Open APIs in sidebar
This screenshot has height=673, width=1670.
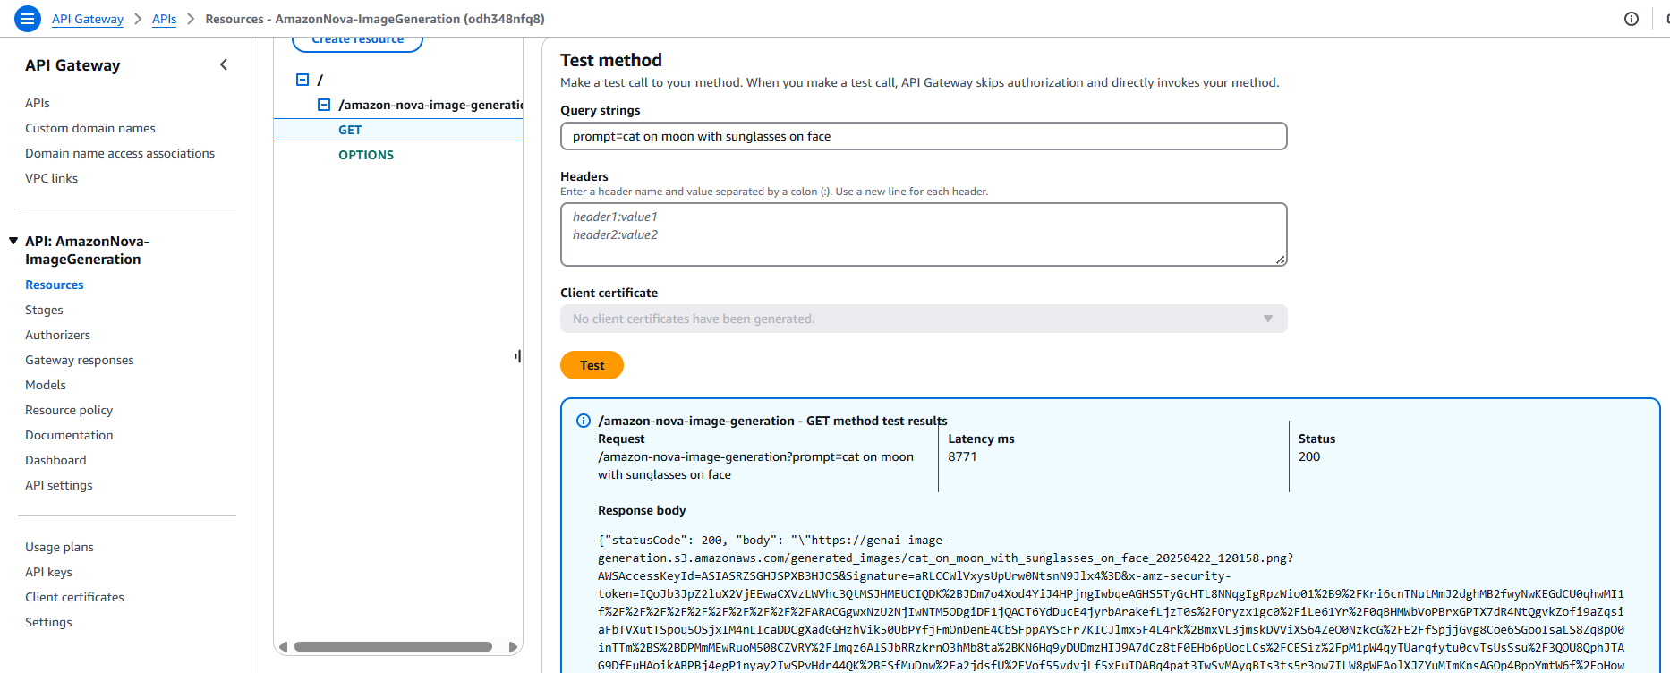[x=38, y=103]
